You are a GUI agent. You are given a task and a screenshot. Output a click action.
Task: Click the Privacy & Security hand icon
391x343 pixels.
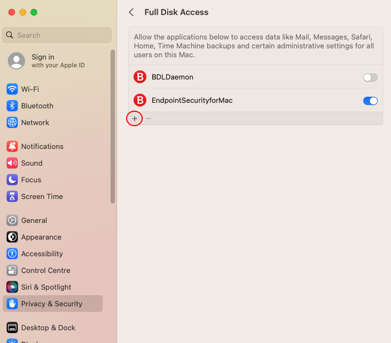tap(12, 304)
